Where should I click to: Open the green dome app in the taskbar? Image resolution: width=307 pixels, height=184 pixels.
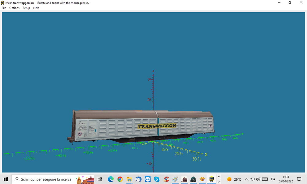[x=193, y=179]
